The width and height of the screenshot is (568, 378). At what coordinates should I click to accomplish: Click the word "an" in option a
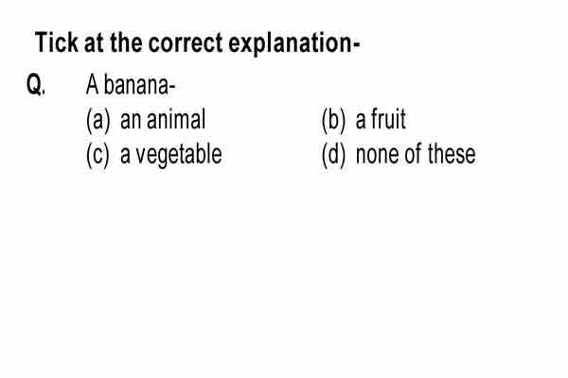coord(131,122)
